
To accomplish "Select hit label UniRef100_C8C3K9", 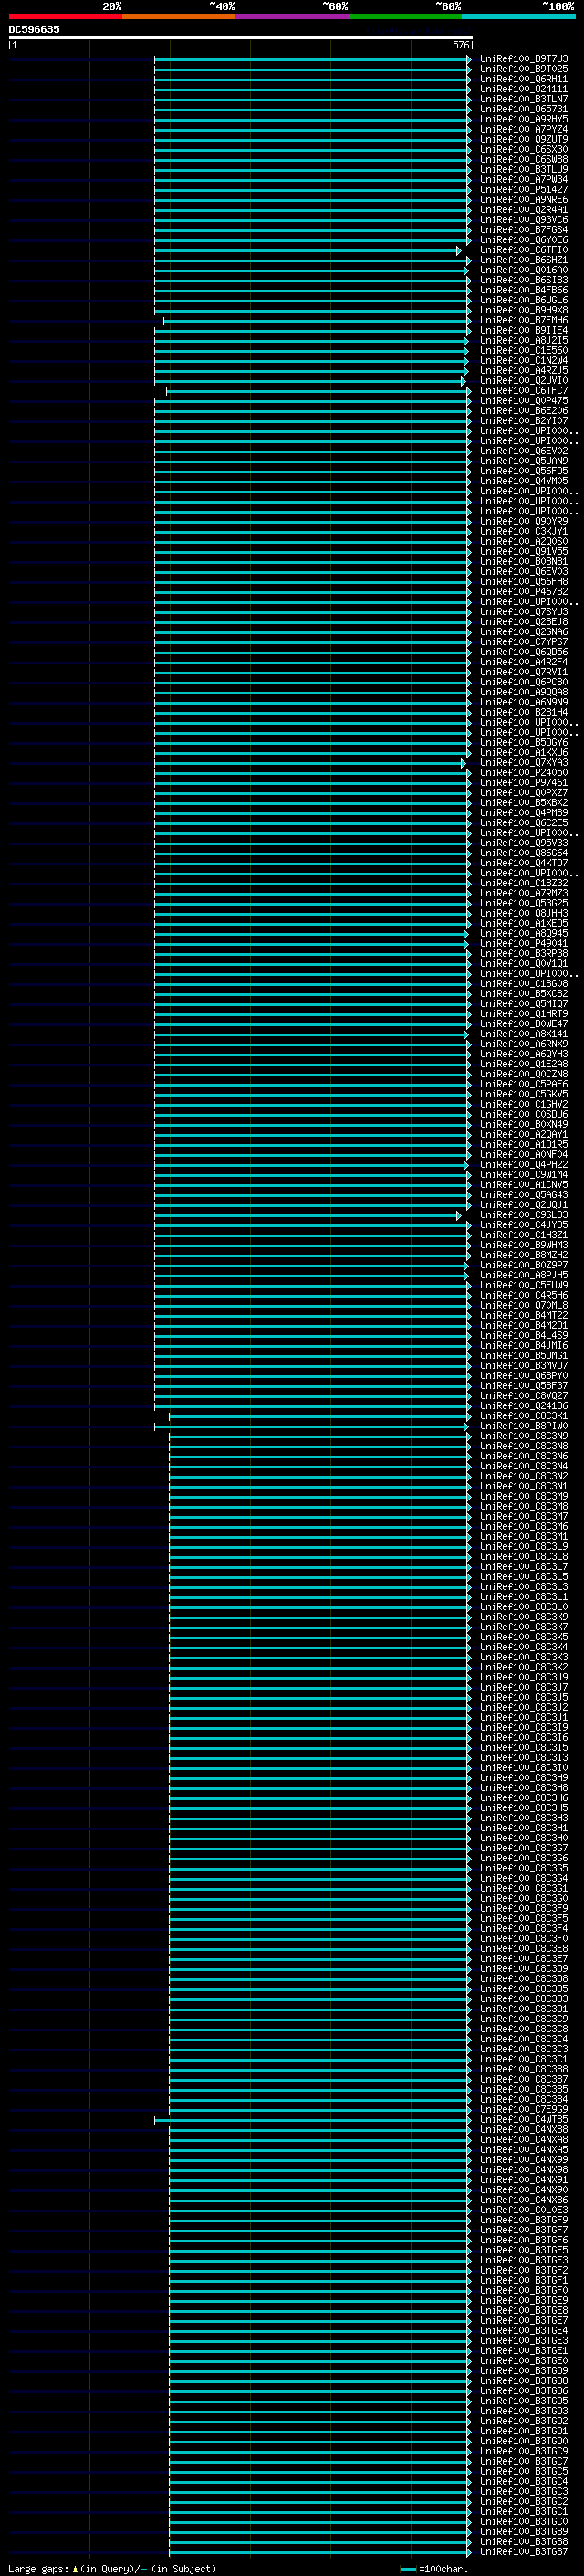I will coord(523,1616).
